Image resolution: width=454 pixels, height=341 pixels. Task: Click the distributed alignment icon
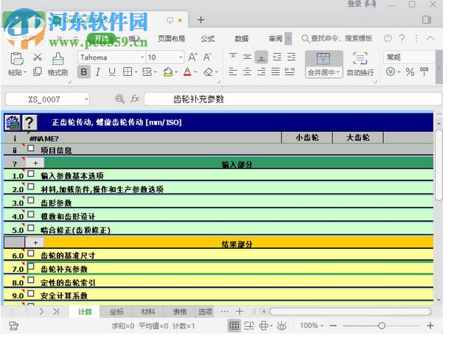tap(290, 71)
